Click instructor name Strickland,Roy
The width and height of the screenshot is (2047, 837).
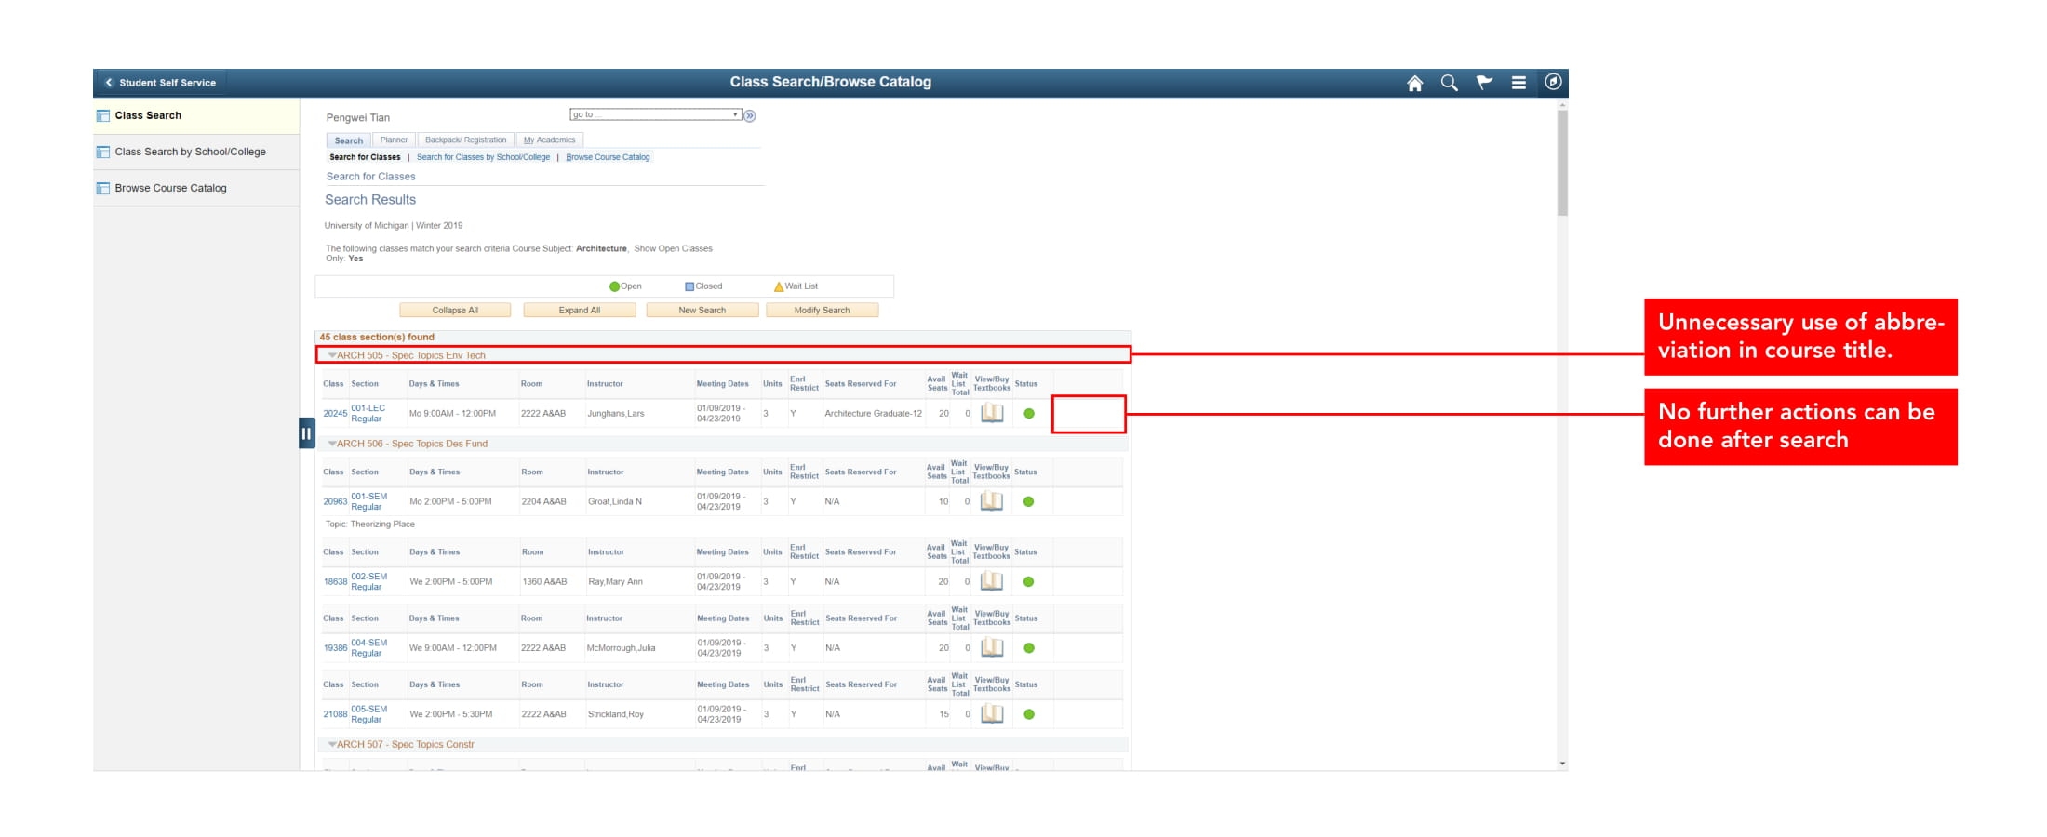pos(616,715)
